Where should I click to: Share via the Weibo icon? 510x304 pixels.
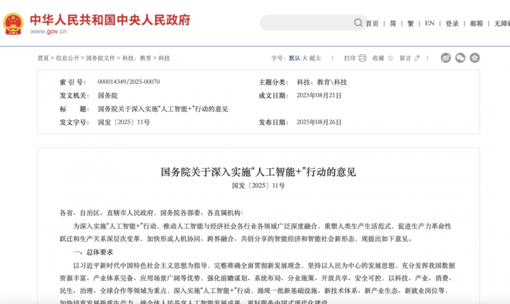coord(446,58)
